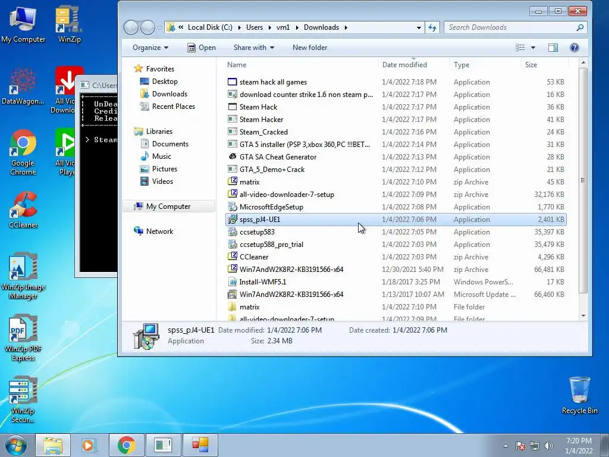Open WinZip Secure desktop shortcut
The height and width of the screenshot is (457, 609).
(23, 400)
